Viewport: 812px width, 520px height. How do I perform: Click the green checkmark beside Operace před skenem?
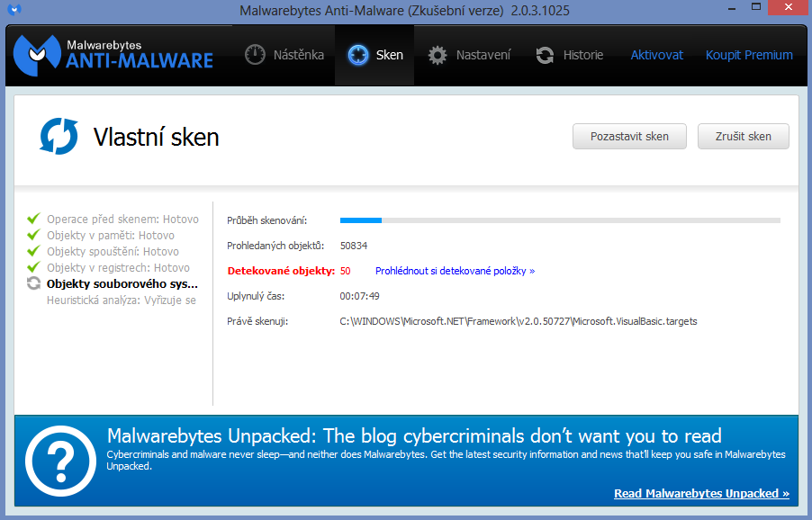(x=34, y=219)
